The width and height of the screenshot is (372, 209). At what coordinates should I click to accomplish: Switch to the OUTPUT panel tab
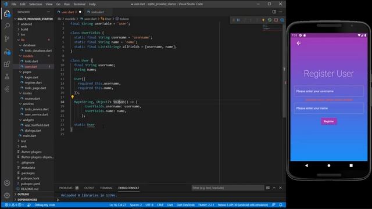(x=89, y=188)
